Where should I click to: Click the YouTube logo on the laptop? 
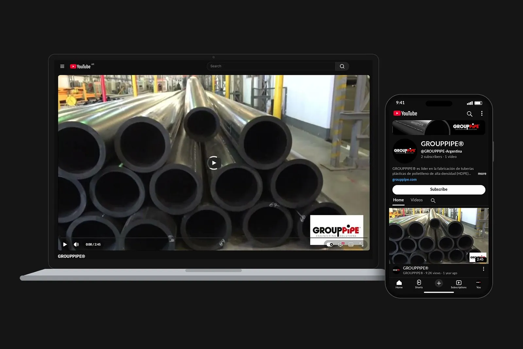(80, 66)
